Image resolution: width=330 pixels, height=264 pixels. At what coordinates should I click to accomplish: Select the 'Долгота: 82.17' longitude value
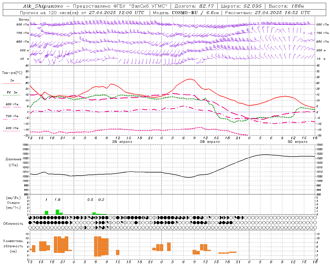[194, 6]
